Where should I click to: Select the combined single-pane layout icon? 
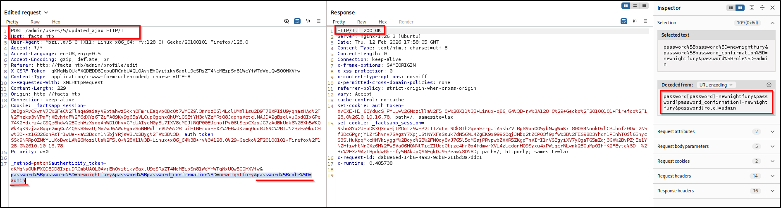pos(644,6)
